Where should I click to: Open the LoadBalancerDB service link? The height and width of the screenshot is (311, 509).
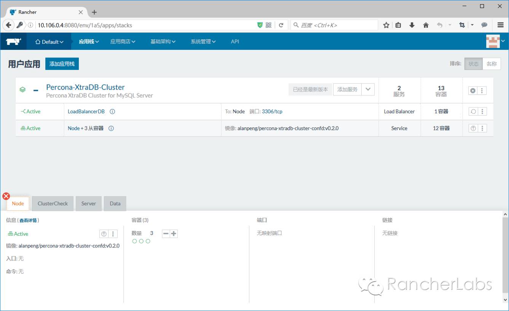86,111
